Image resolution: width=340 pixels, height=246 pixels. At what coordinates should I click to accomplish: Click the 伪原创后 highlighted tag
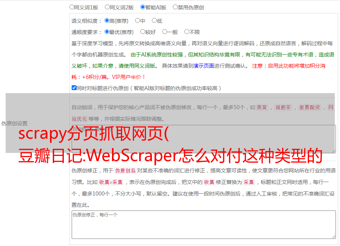(125, 170)
